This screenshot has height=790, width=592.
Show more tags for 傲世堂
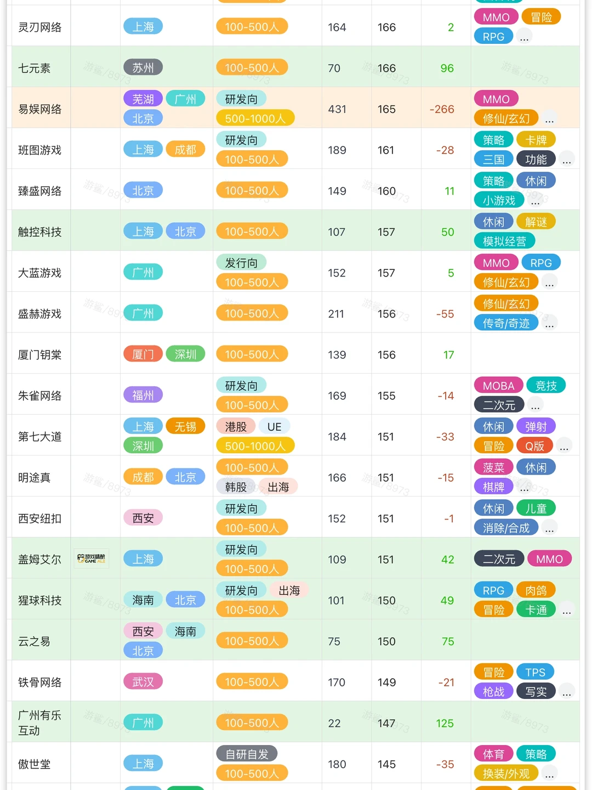click(549, 774)
